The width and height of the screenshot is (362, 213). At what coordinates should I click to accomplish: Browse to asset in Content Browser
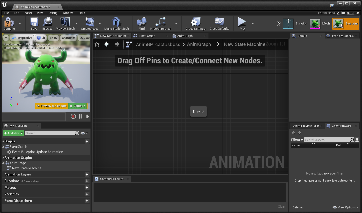[x=47, y=23]
